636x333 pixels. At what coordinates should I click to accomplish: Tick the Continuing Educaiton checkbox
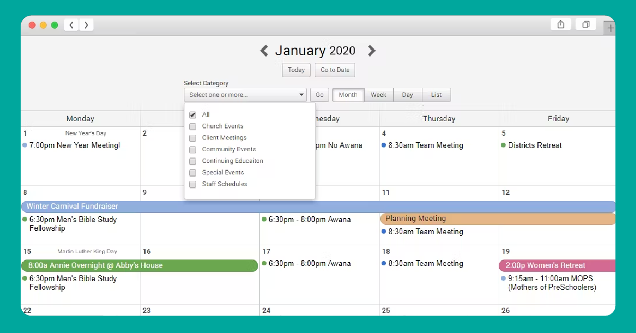[x=193, y=161]
